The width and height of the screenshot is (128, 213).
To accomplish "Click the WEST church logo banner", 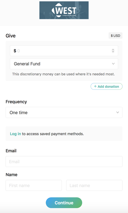I will click(64, 10).
